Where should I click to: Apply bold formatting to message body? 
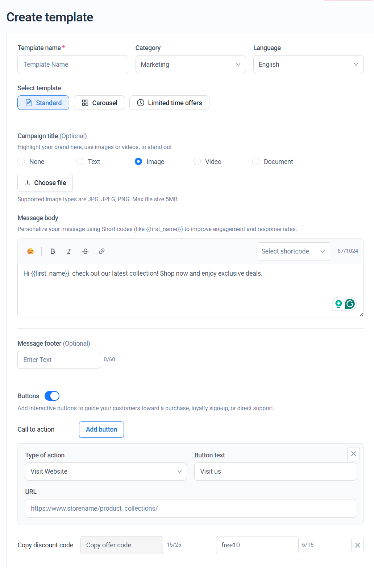(53, 251)
